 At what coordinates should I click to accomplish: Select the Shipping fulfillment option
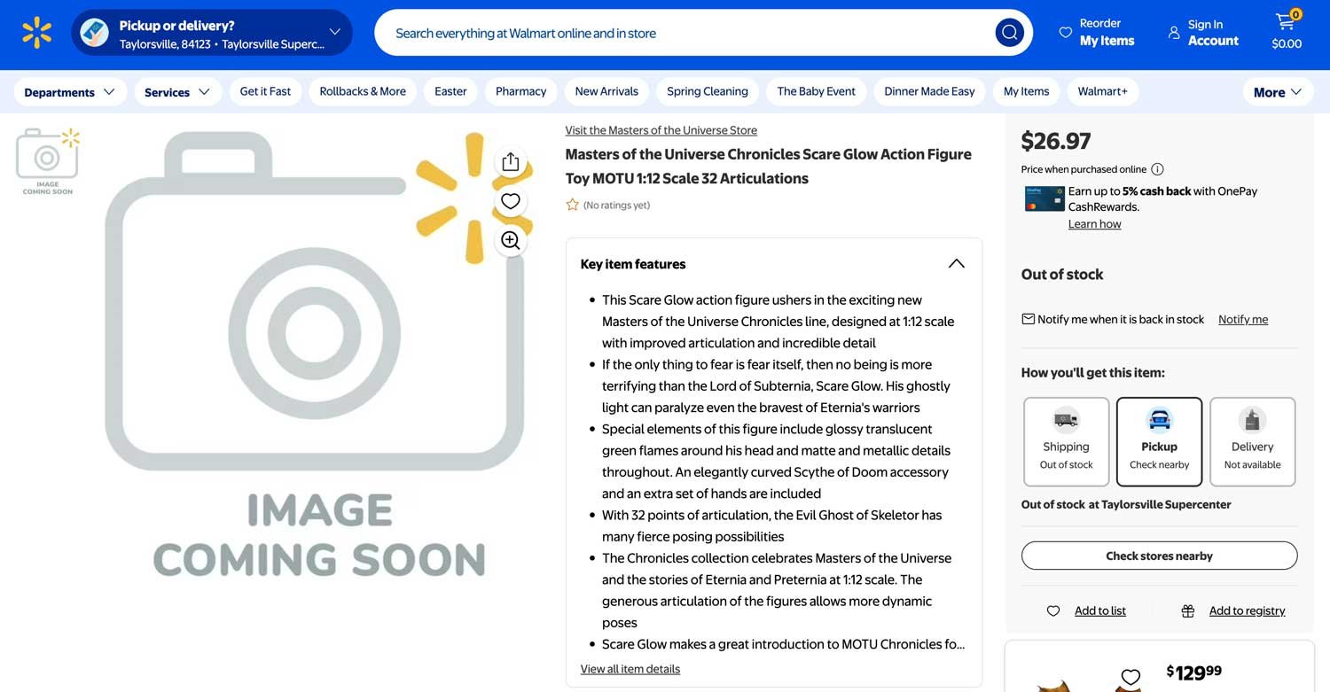[1066, 441]
